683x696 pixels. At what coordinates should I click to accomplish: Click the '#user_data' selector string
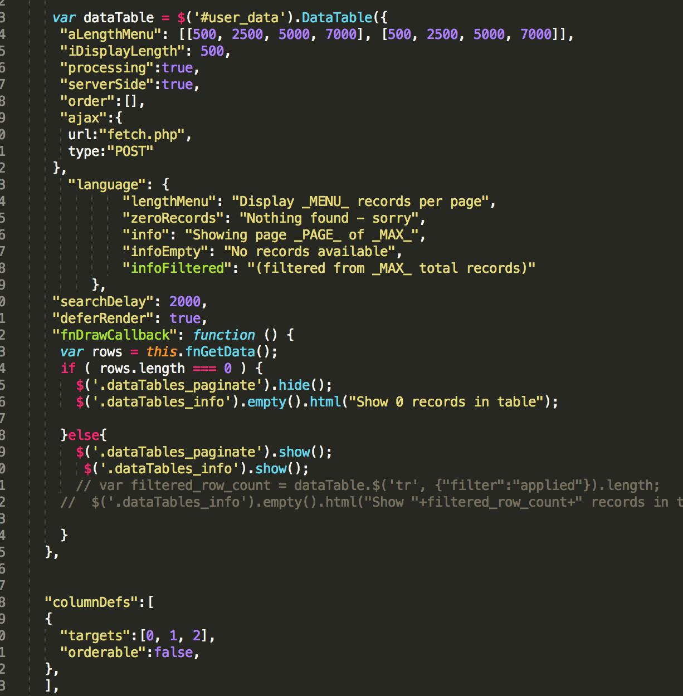[x=236, y=18]
